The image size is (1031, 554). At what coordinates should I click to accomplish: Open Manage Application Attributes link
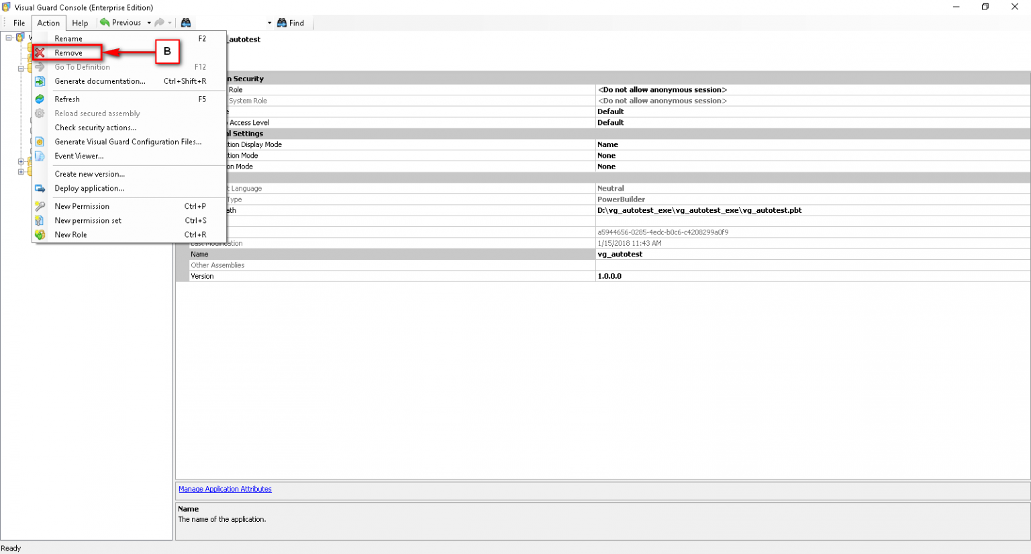tap(225, 489)
